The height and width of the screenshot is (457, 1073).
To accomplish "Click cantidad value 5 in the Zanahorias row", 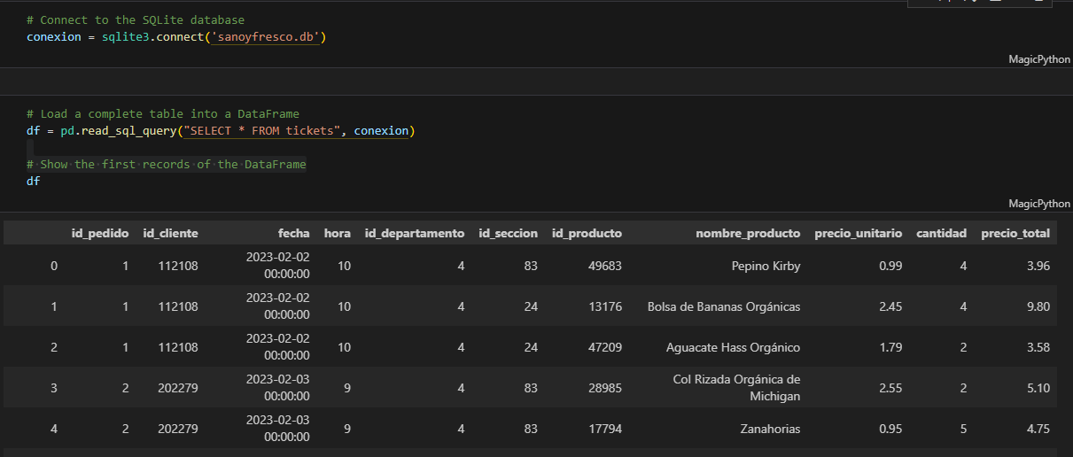I will tap(964, 429).
